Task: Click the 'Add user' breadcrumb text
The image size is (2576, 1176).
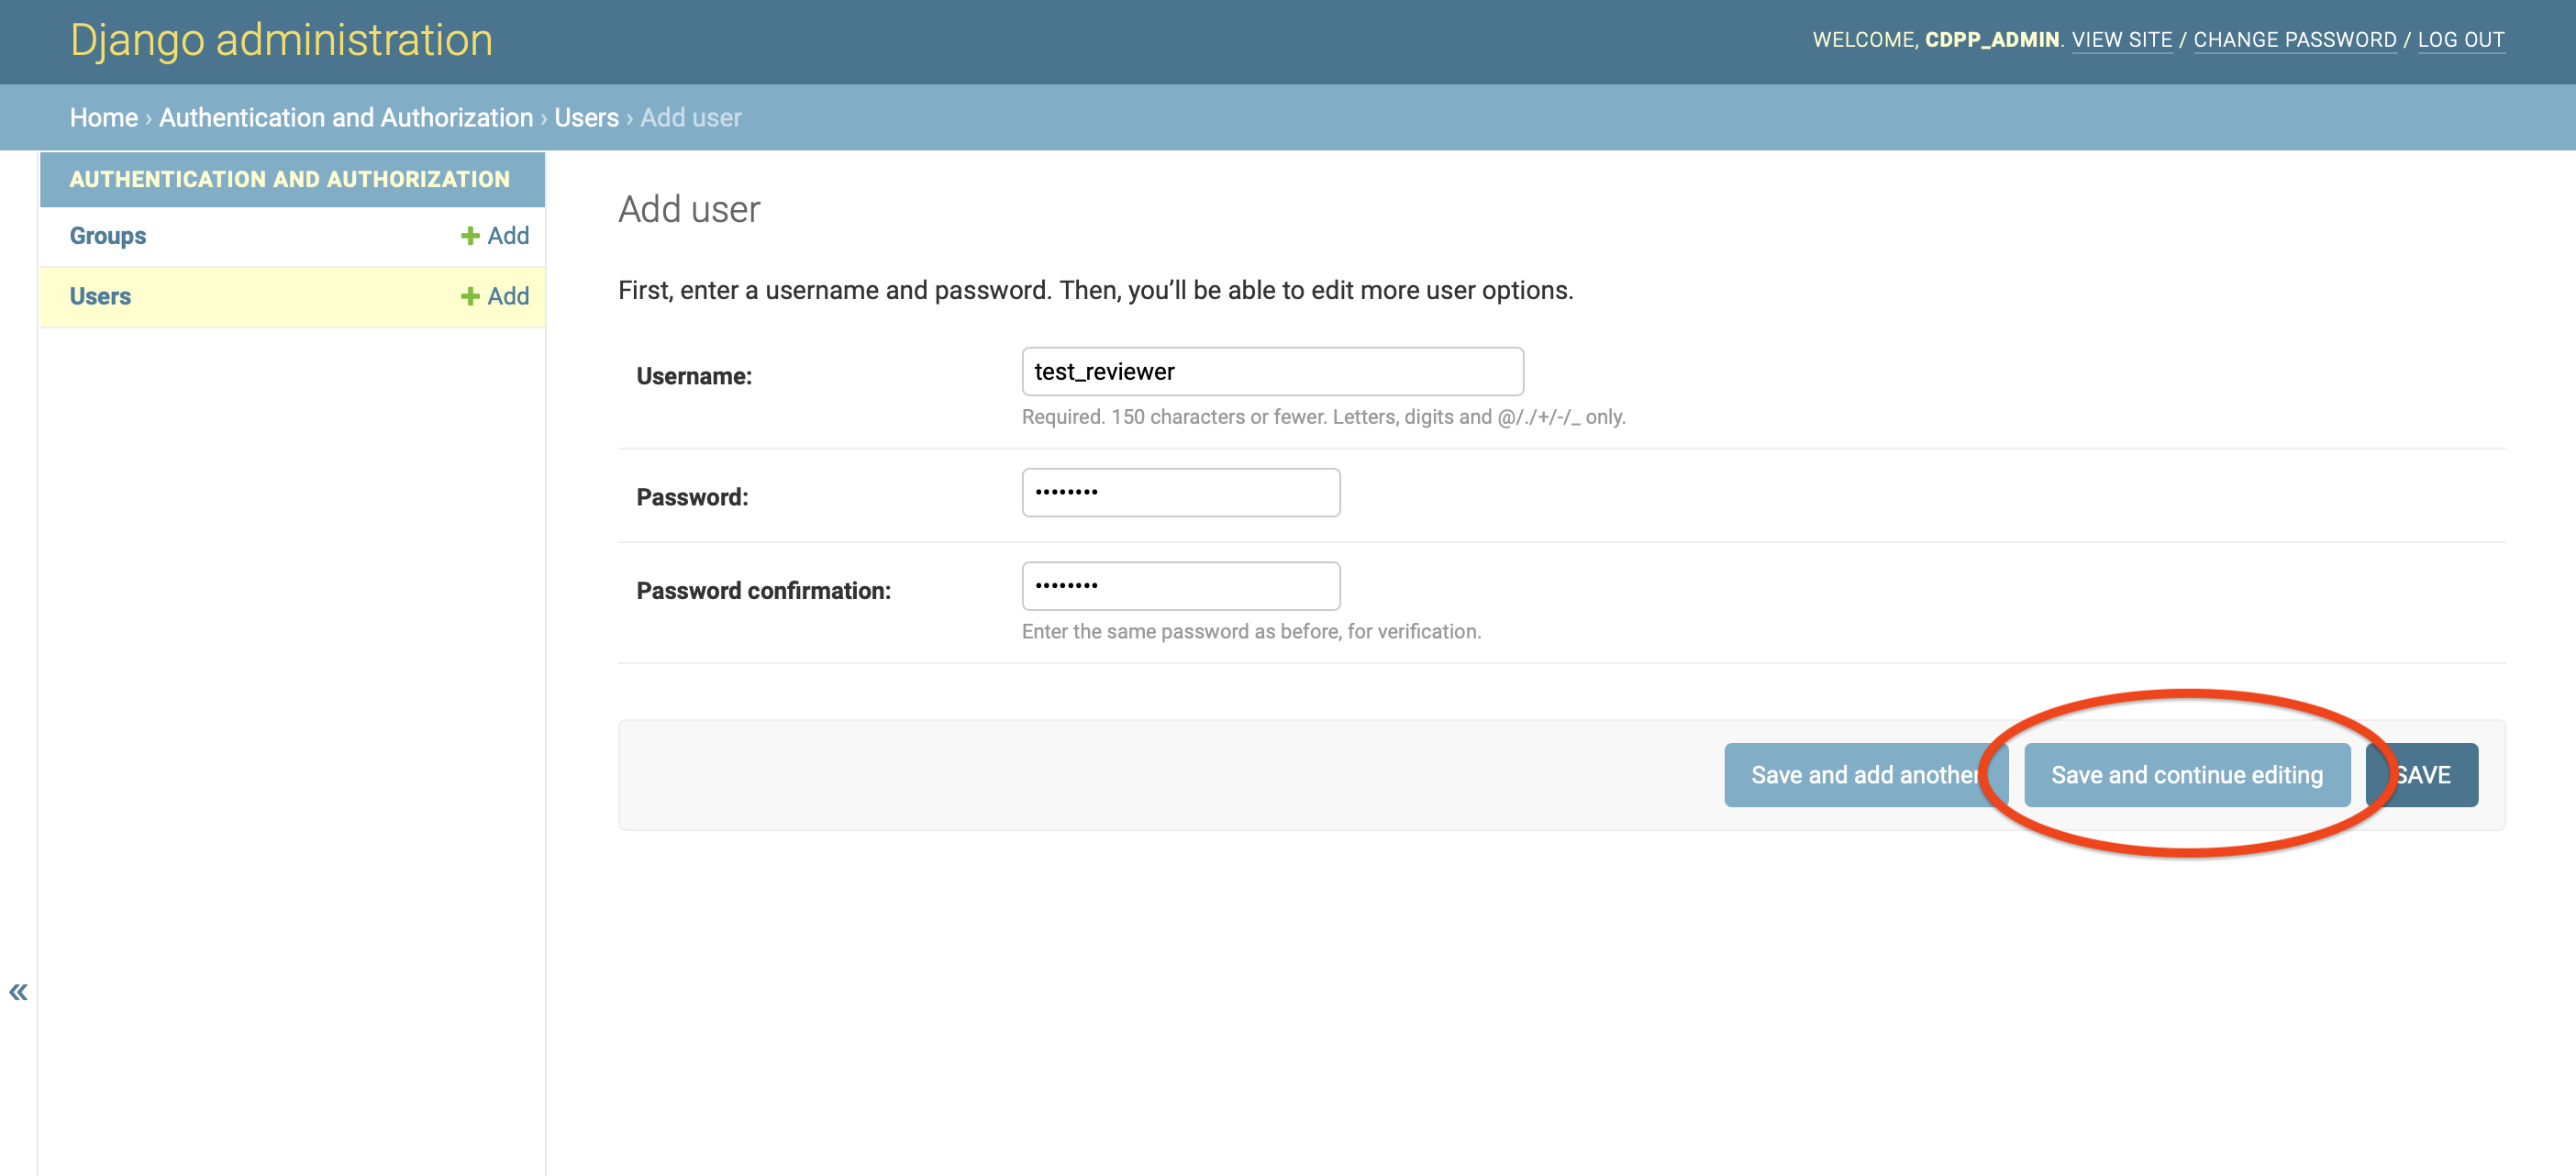Action: click(x=690, y=117)
